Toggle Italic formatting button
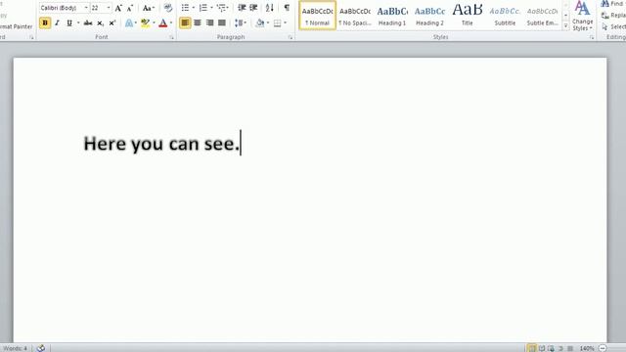Viewport: 626px width, 352px height. pos(57,23)
